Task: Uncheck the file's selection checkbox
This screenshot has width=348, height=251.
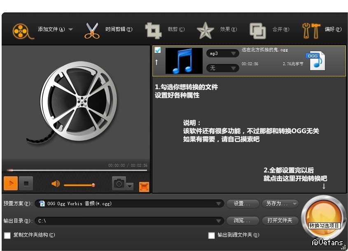Action: click(x=158, y=50)
